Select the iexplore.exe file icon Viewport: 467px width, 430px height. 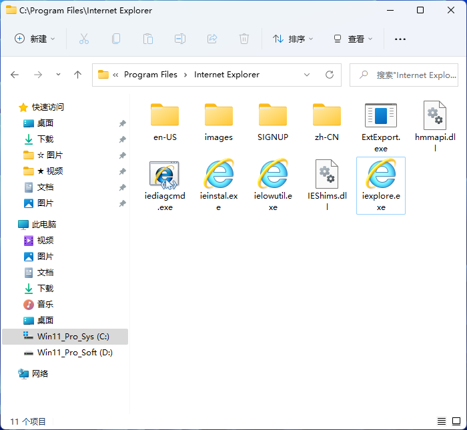[380, 175]
